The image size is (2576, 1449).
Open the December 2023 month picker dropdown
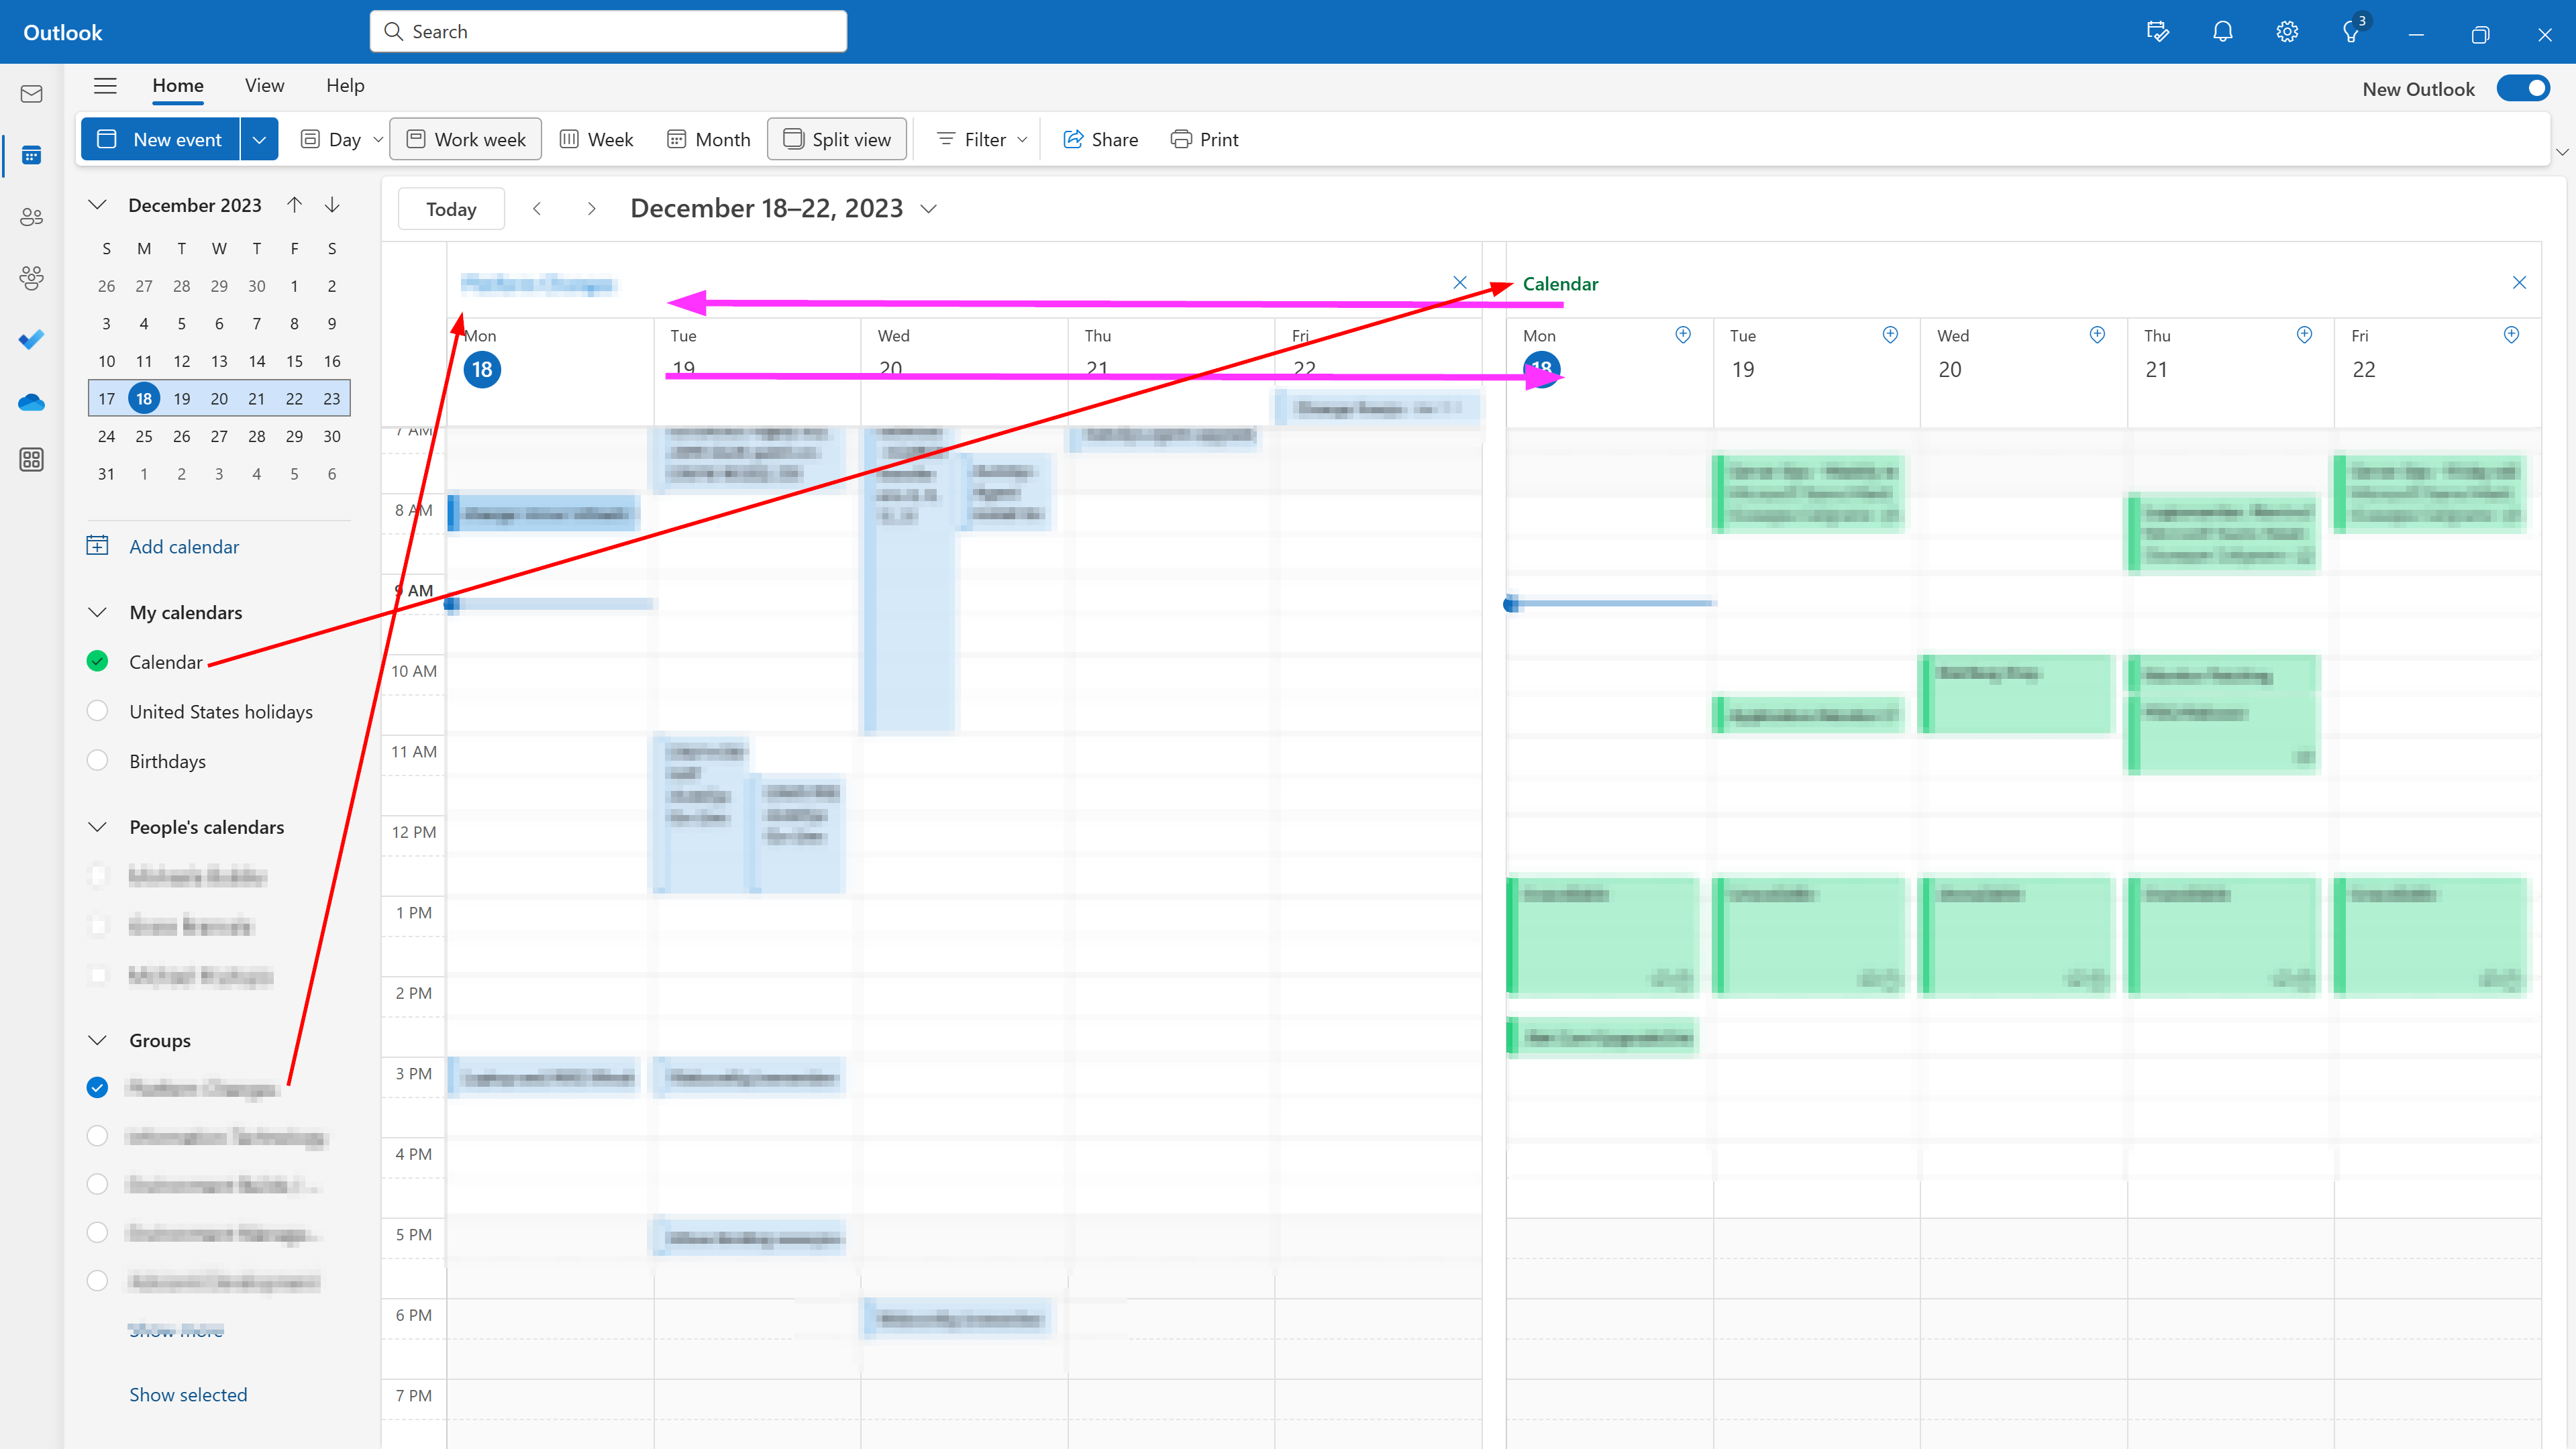(x=97, y=205)
